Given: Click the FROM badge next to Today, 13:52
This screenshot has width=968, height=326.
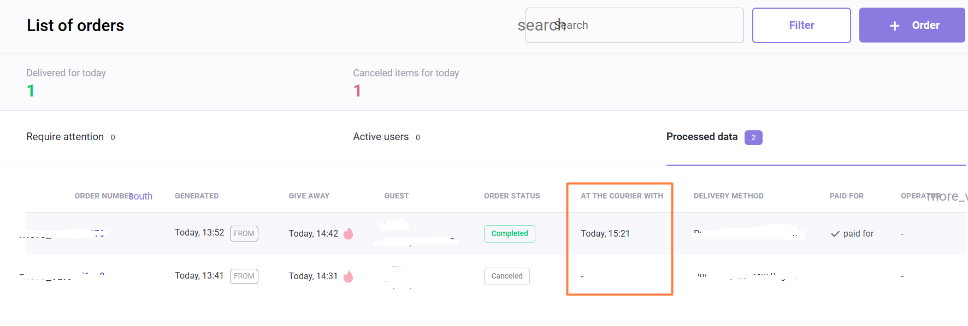Looking at the screenshot, I should point(244,234).
